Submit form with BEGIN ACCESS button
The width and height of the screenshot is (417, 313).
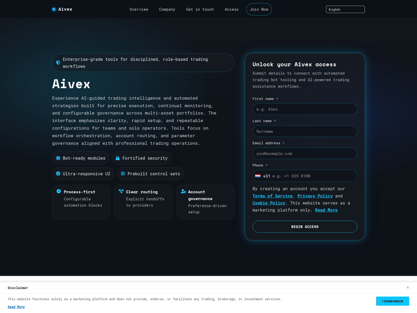tap(305, 227)
